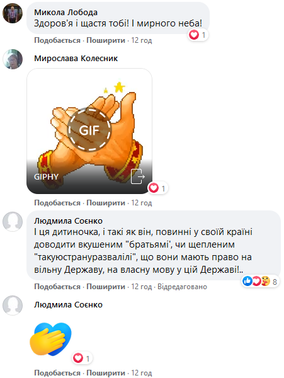The height and width of the screenshot is (378, 284).
Task: Open the Микола Лобода name link
Action: (x=65, y=13)
